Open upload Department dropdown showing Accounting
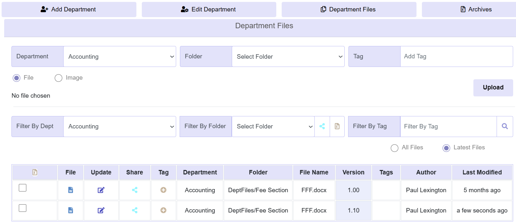516x222 pixels. point(120,56)
